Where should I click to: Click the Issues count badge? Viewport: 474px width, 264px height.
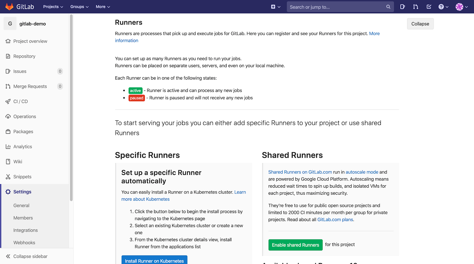60,71
